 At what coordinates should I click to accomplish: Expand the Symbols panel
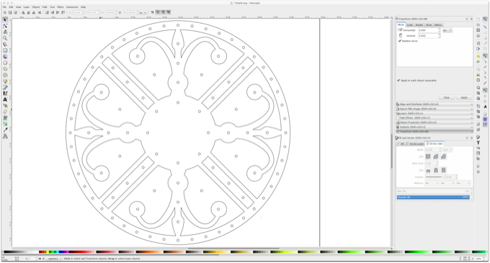[x=435, y=127]
